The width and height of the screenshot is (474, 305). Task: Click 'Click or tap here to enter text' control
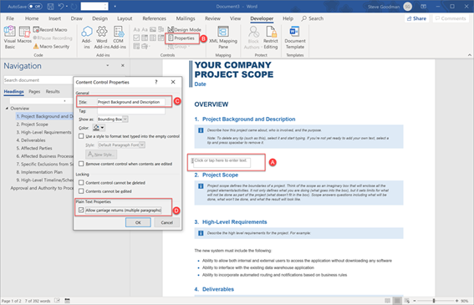click(221, 160)
